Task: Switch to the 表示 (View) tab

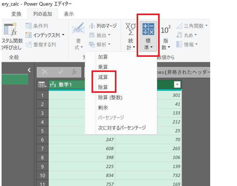Action: point(69,14)
